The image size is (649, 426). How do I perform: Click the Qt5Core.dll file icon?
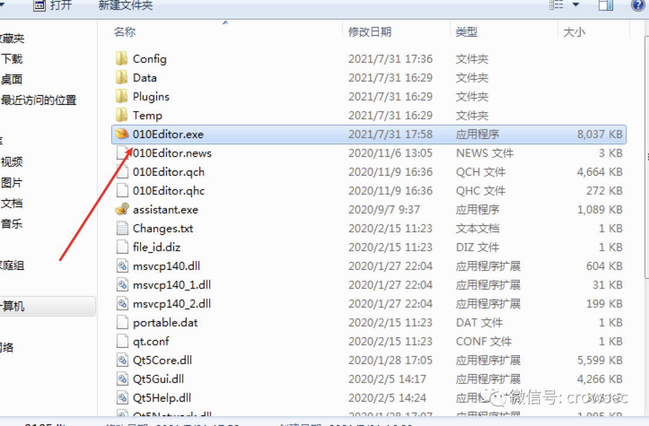coord(122,361)
